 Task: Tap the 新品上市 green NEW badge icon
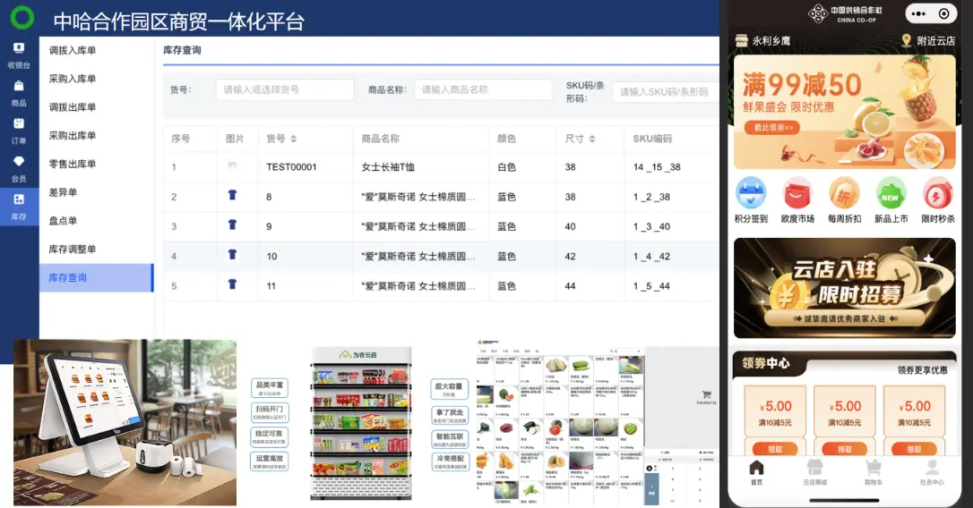point(891,193)
